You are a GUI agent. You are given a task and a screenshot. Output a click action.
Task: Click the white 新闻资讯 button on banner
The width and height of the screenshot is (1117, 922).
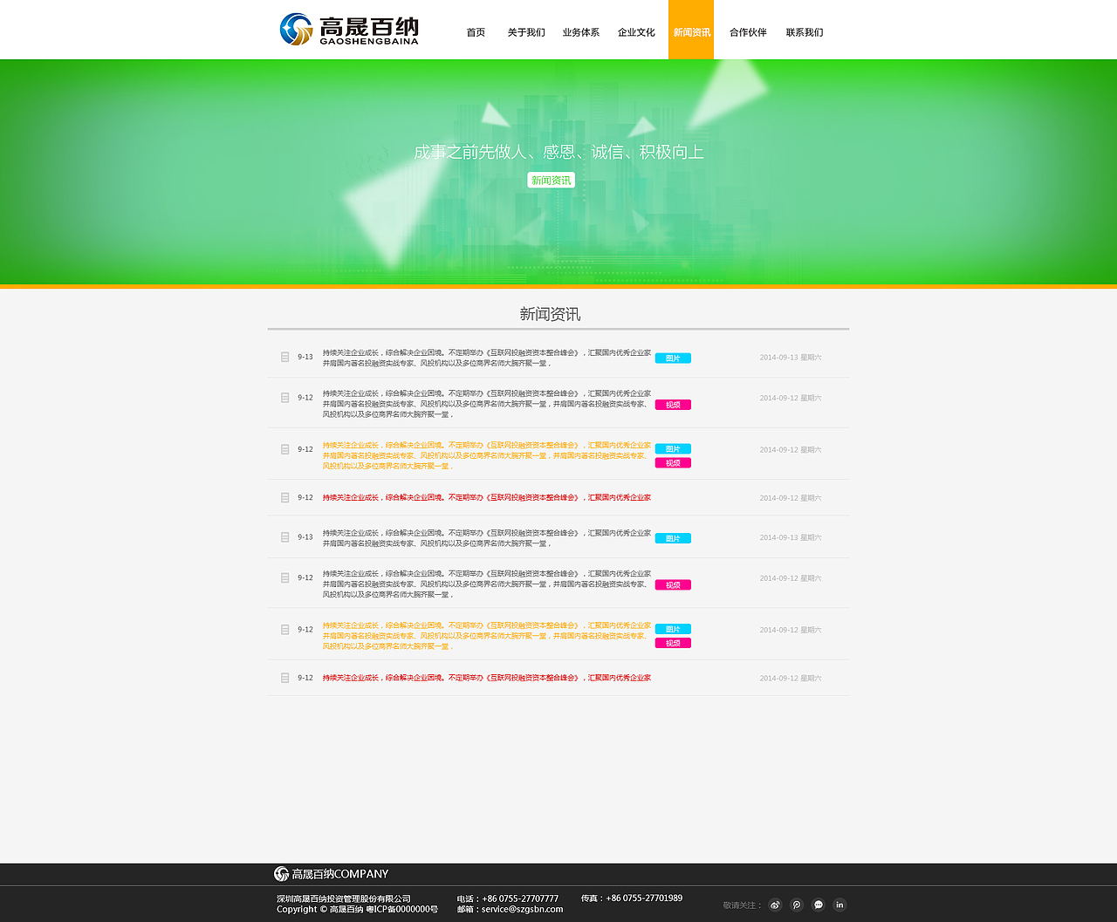[x=552, y=180]
